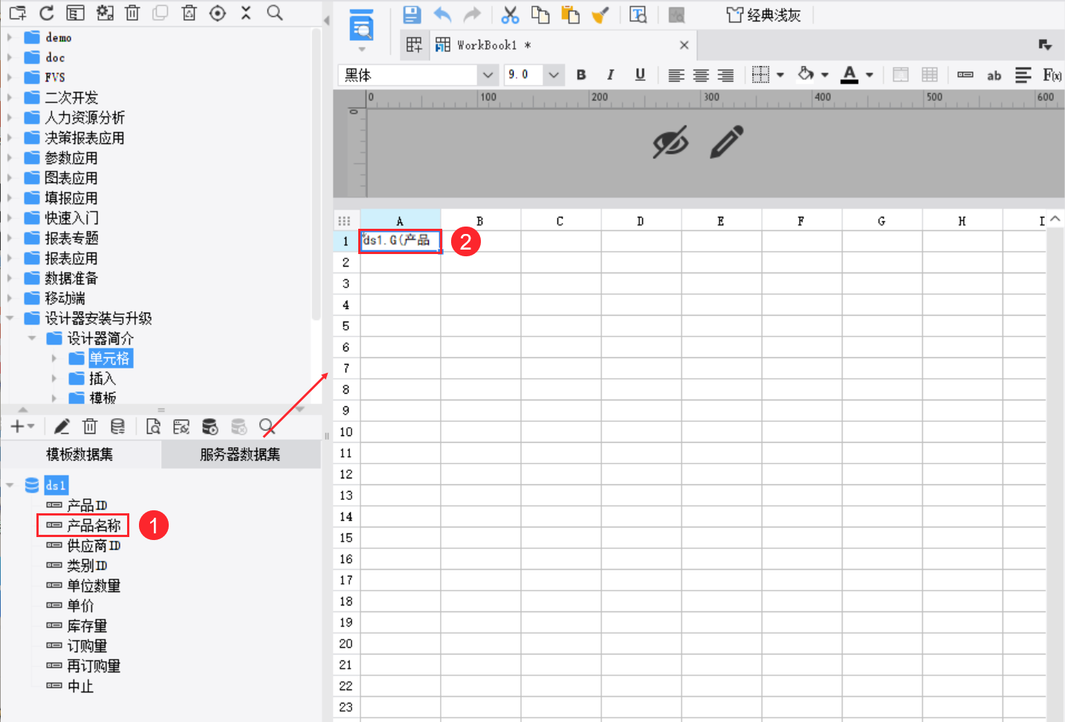Delete the dataset using the lower trash icon
Screen dimensions: 1065x722
[90, 426]
